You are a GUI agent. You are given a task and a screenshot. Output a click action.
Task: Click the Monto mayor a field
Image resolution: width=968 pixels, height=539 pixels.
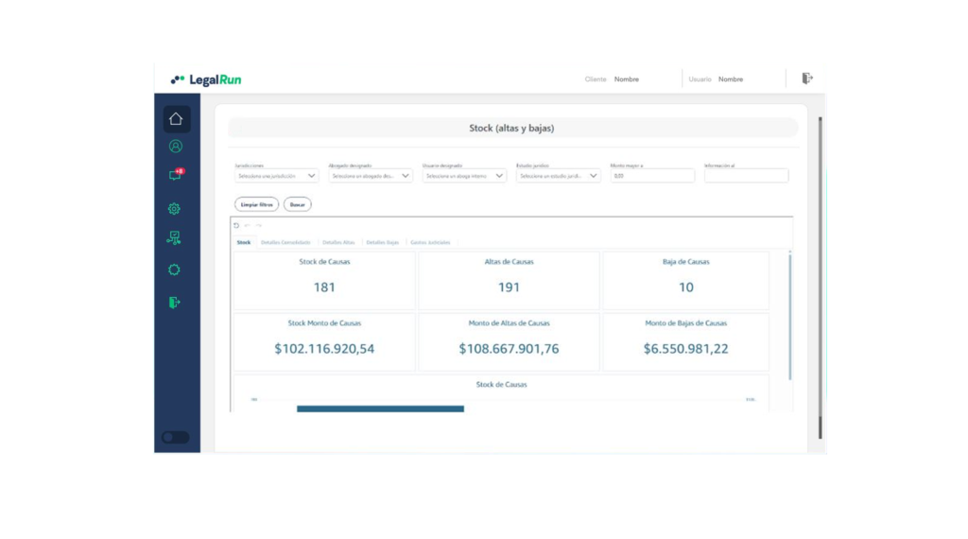[652, 176]
